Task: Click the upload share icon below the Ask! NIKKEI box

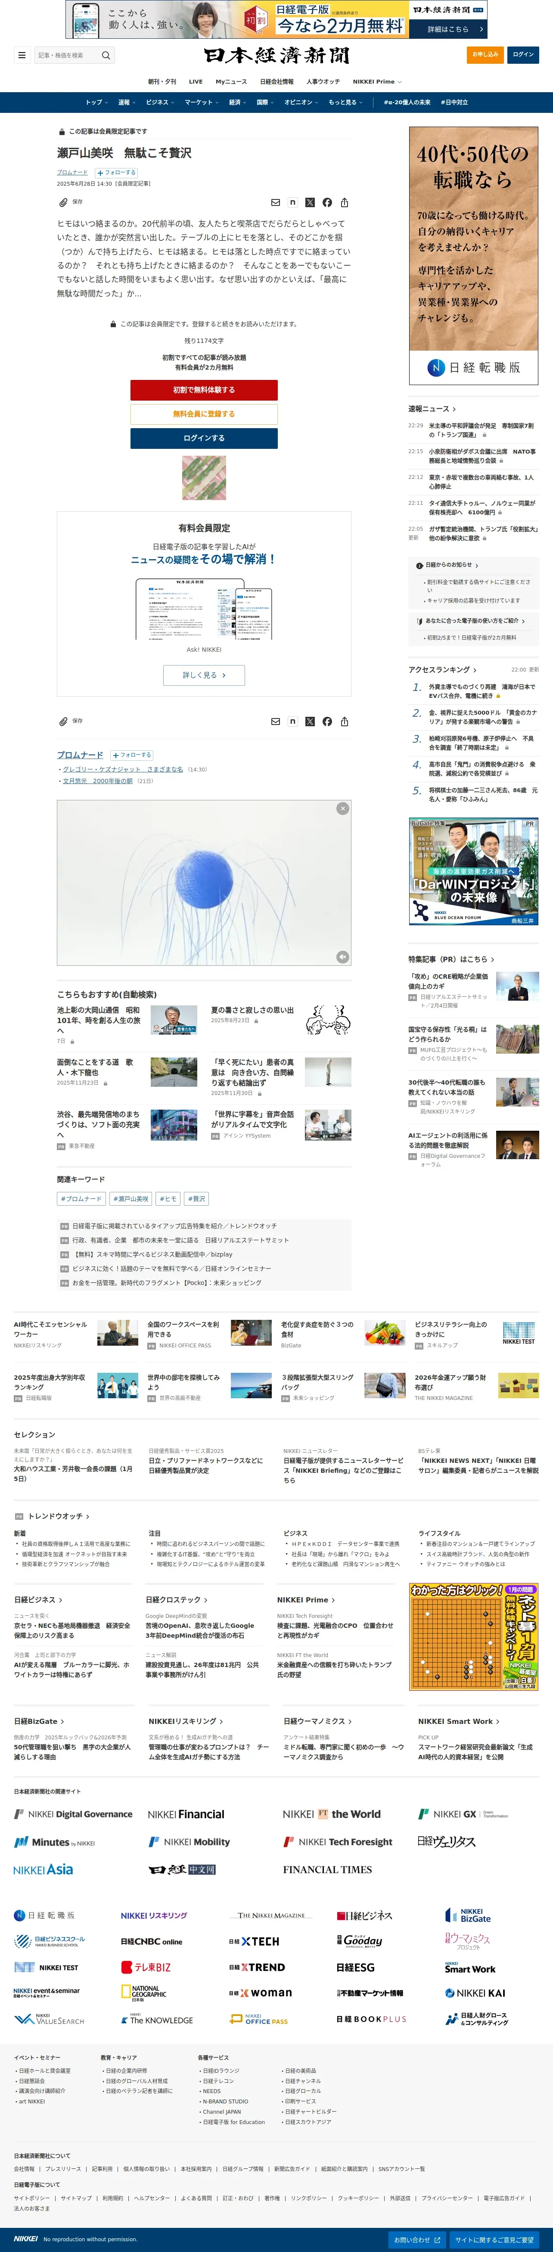Action: [344, 721]
